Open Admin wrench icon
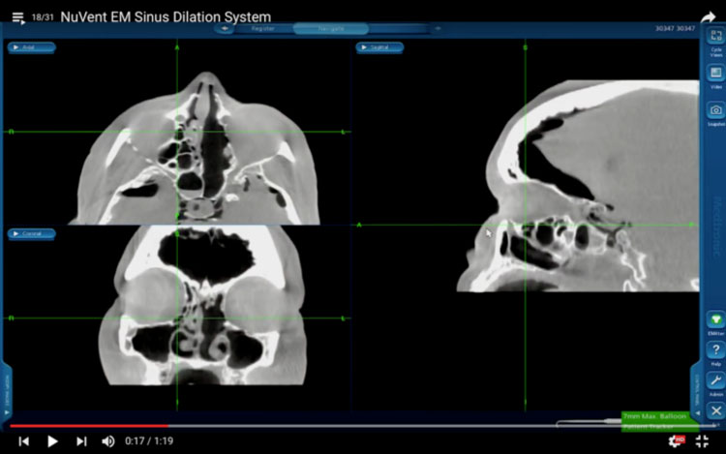 715,380
